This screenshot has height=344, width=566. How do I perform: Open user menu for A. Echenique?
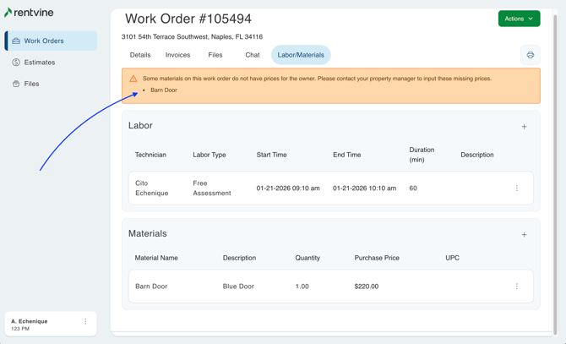[x=85, y=322]
